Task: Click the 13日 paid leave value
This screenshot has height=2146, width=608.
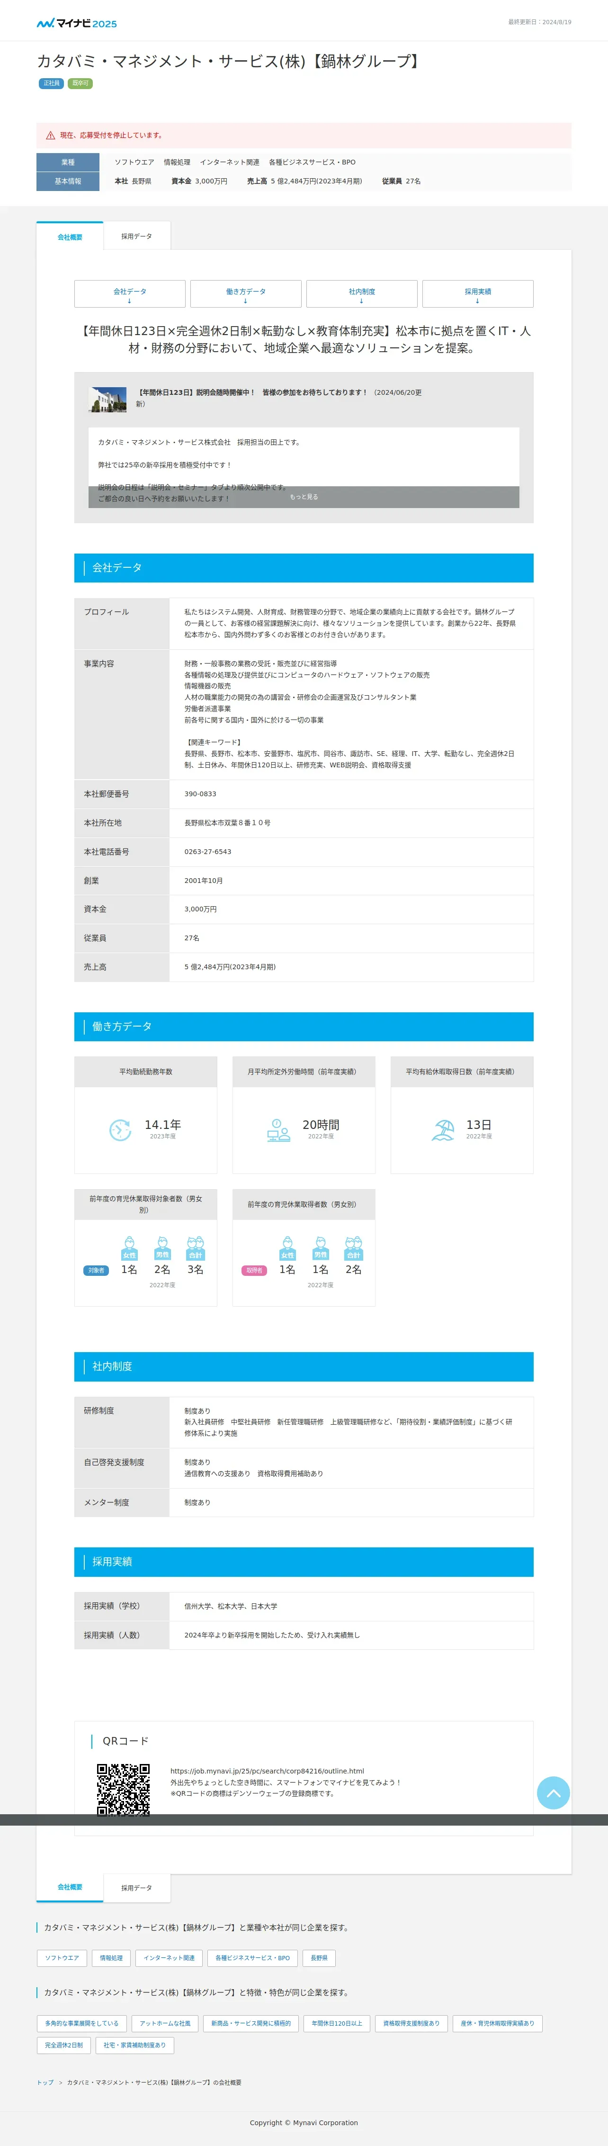Action: (x=479, y=1125)
